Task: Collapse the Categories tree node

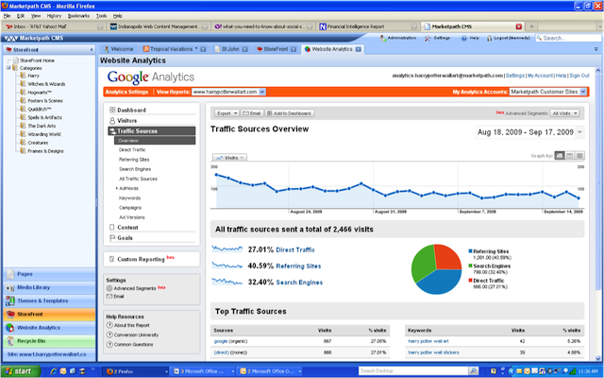Action: 8,68
